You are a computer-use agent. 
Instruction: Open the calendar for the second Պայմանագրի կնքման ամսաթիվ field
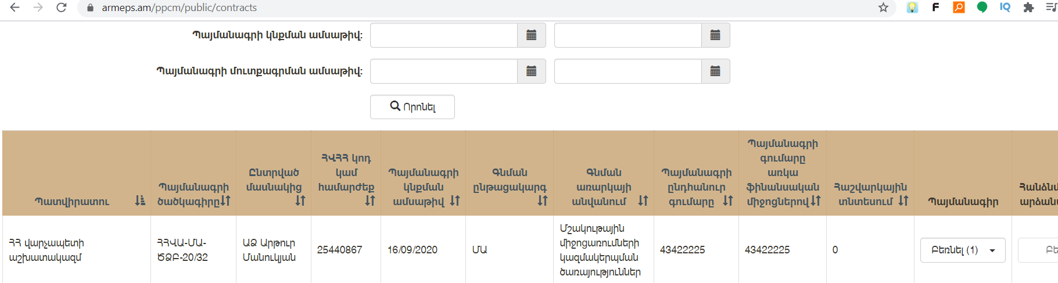[715, 35]
